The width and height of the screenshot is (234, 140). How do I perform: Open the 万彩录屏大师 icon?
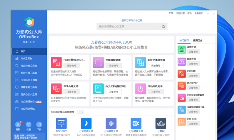pos(136,123)
